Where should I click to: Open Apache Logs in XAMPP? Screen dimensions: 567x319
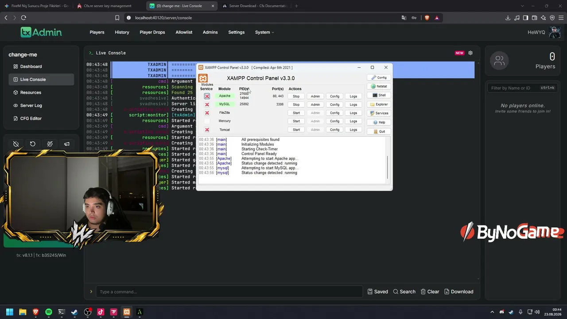coord(353,96)
